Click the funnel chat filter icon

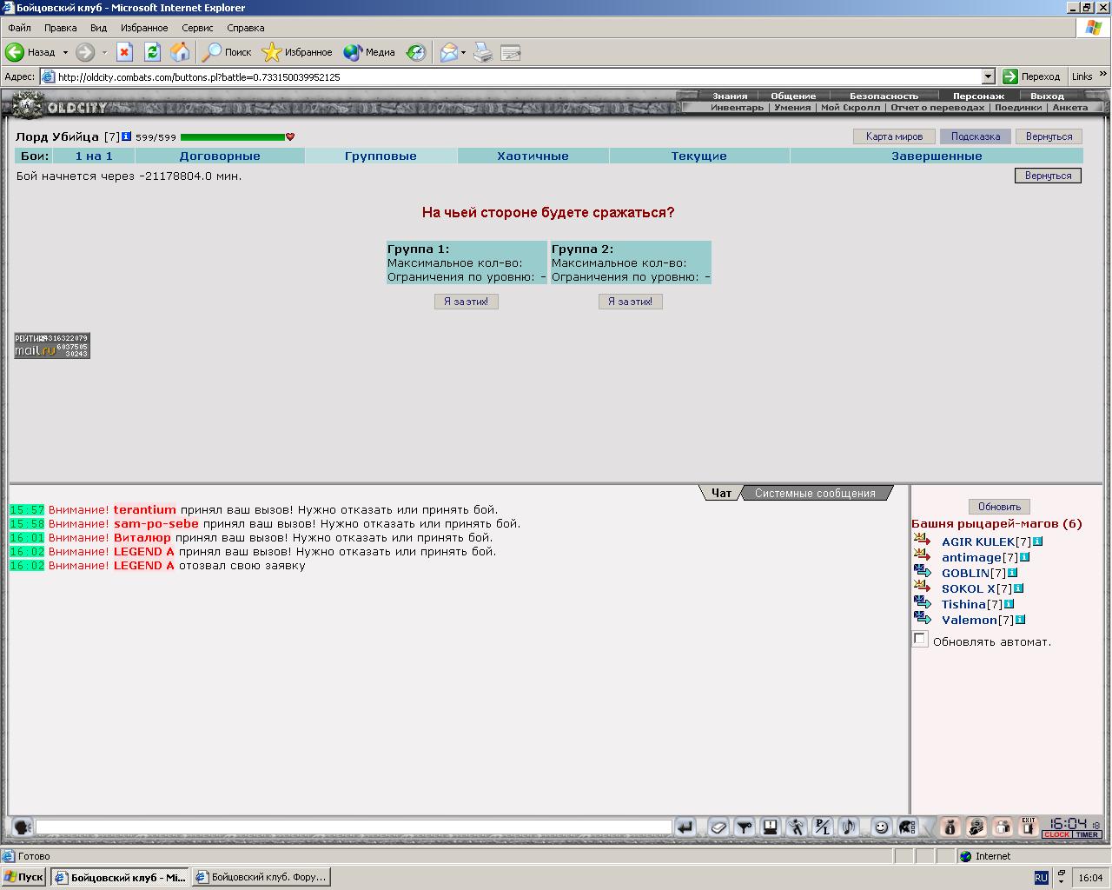coord(745,827)
